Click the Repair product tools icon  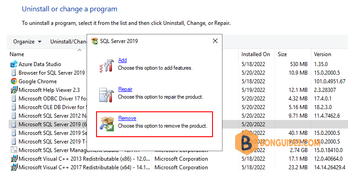click(x=106, y=95)
